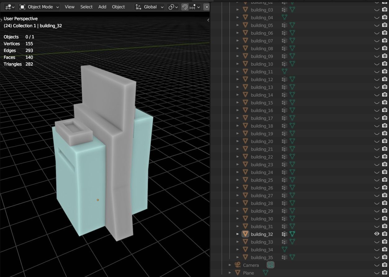Click the building_35 mesh data icon

tap(292, 257)
